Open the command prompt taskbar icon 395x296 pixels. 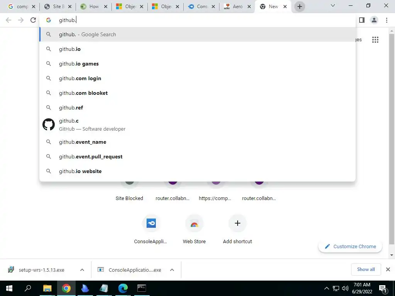[x=142, y=288]
